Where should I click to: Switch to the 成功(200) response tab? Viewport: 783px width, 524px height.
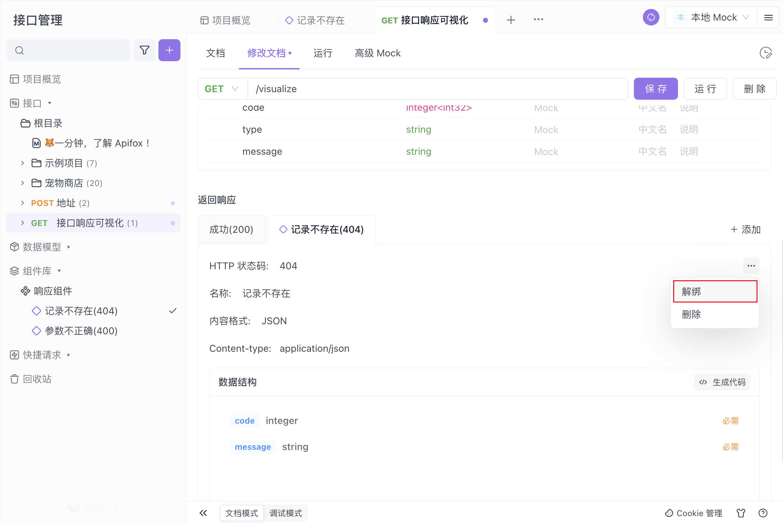(x=231, y=229)
